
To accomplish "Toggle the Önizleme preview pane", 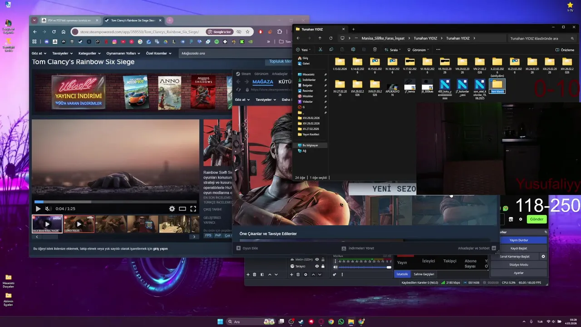I will 565,50.
